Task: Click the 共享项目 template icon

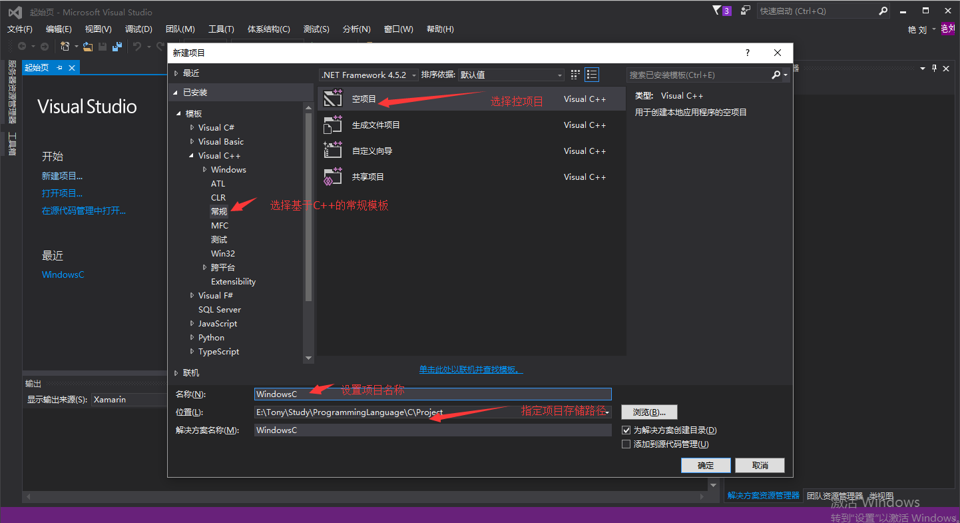Action: point(333,177)
